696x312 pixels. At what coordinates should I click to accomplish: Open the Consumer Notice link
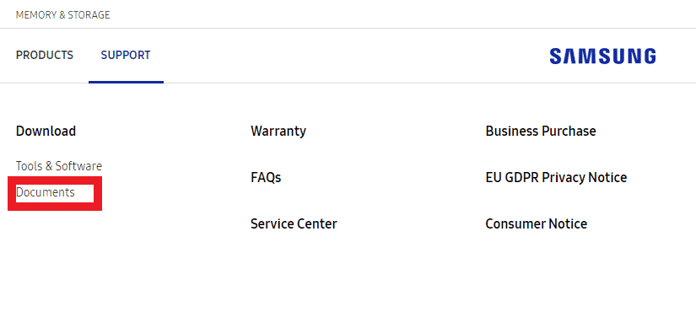(x=537, y=223)
